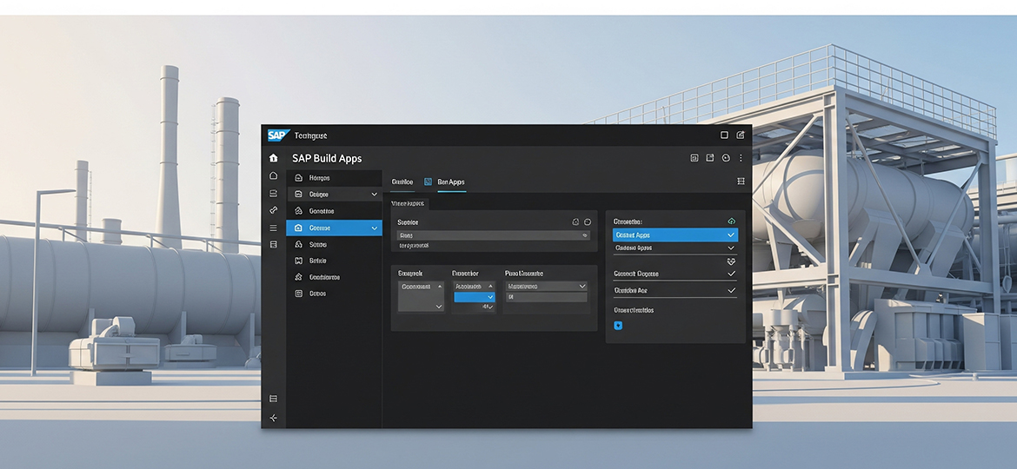Expand the highlighted blue sidebar item chevron
This screenshot has height=469, width=1017.
coord(375,228)
